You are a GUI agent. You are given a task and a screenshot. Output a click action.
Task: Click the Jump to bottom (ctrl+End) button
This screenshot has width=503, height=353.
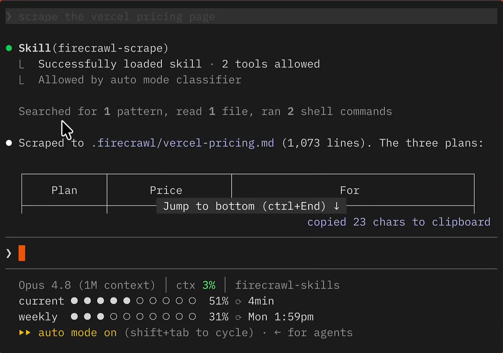pyautogui.click(x=251, y=206)
